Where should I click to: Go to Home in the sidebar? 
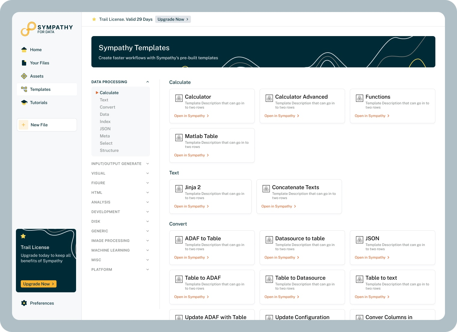pyautogui.click(x=47, y=50)
